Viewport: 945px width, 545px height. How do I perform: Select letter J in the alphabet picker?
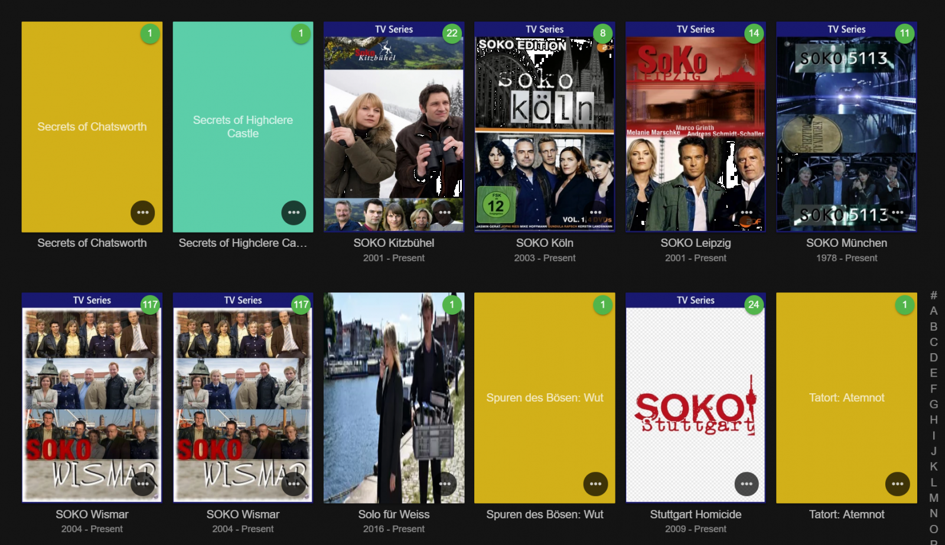click(x=934, y=451)
